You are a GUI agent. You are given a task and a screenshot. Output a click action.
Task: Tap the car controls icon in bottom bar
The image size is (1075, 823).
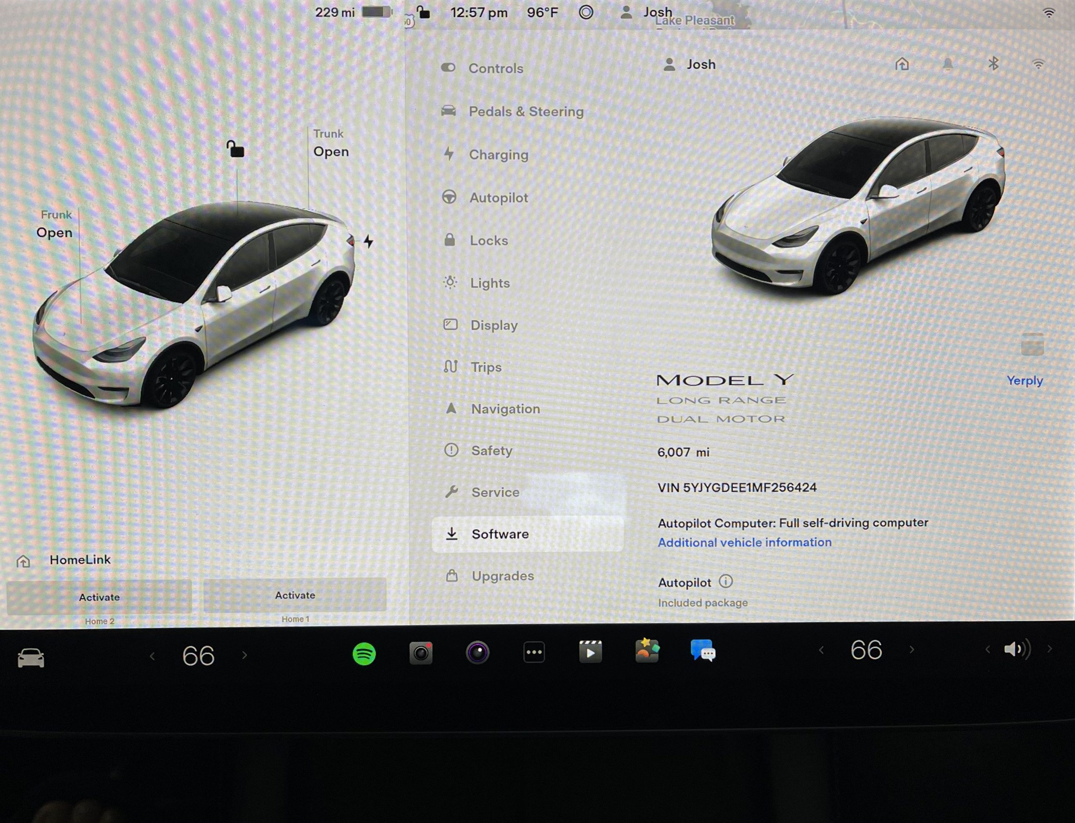tap(31, 658)
